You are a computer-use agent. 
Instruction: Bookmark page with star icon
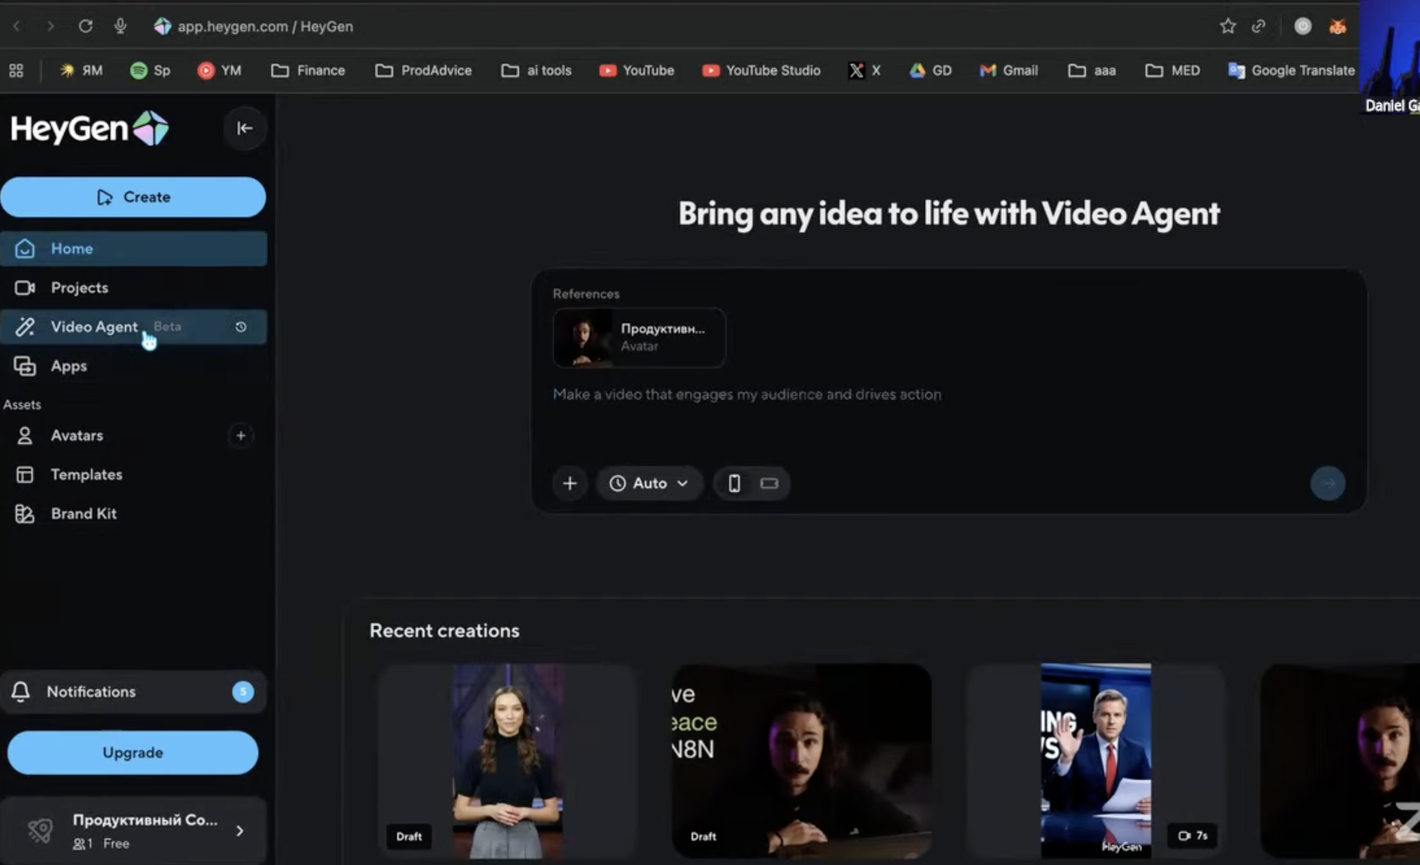(1227, 26)
